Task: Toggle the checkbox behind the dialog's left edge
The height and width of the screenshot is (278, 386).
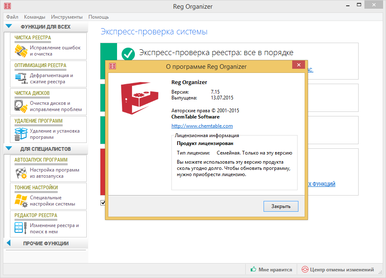Action: tap(103, 203)
